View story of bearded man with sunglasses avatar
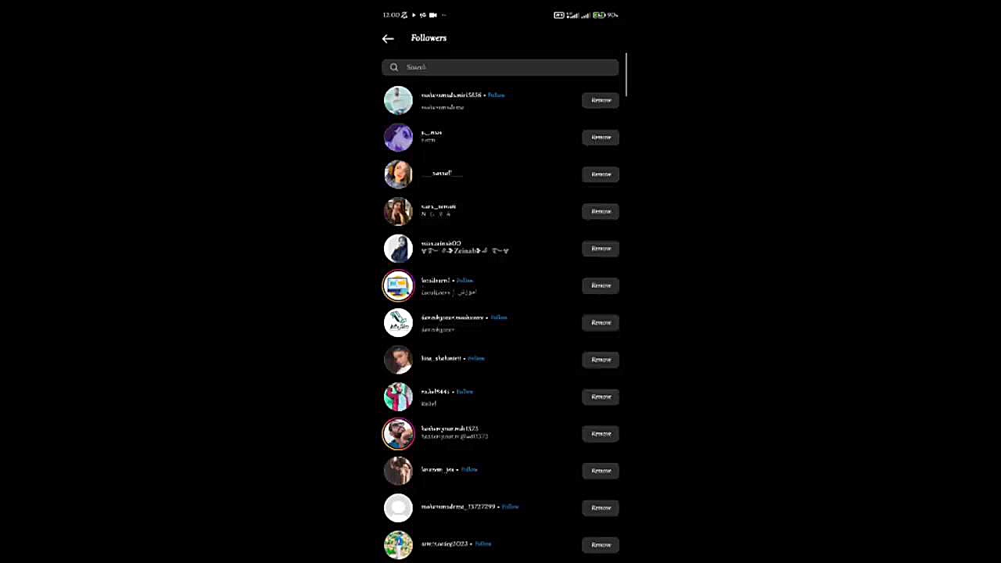Image resolution: width=1001 pixels, height=563 pixels. click(x=398, y=433)
